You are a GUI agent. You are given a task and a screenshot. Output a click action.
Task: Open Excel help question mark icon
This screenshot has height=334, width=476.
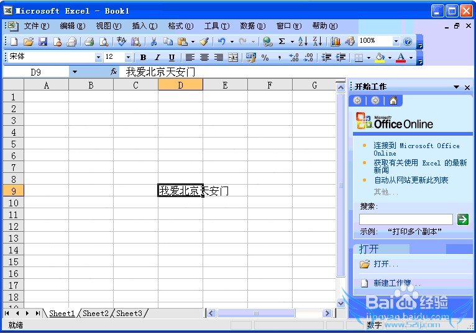[408, 42]
